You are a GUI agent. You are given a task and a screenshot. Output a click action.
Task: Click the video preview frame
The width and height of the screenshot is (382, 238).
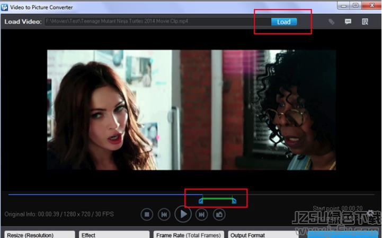(191, 110)
